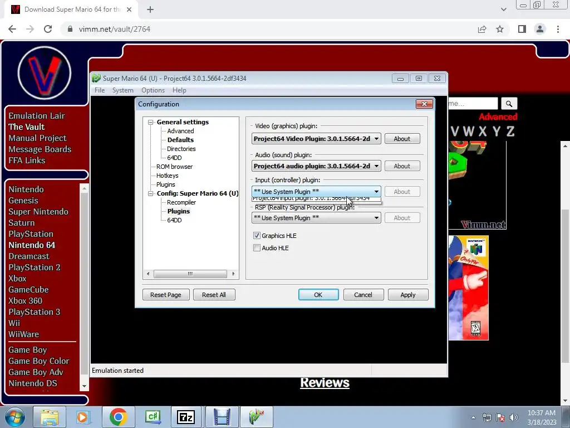Open network status tray icon

pos(487,417)
